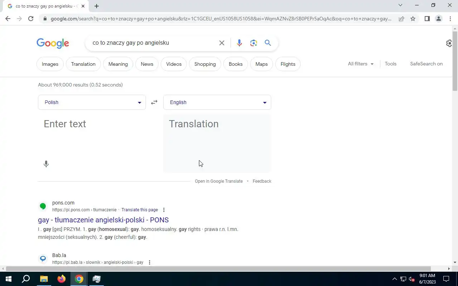Open Google quick settings gear
The image size is (458, 286).
pos(449,43)
